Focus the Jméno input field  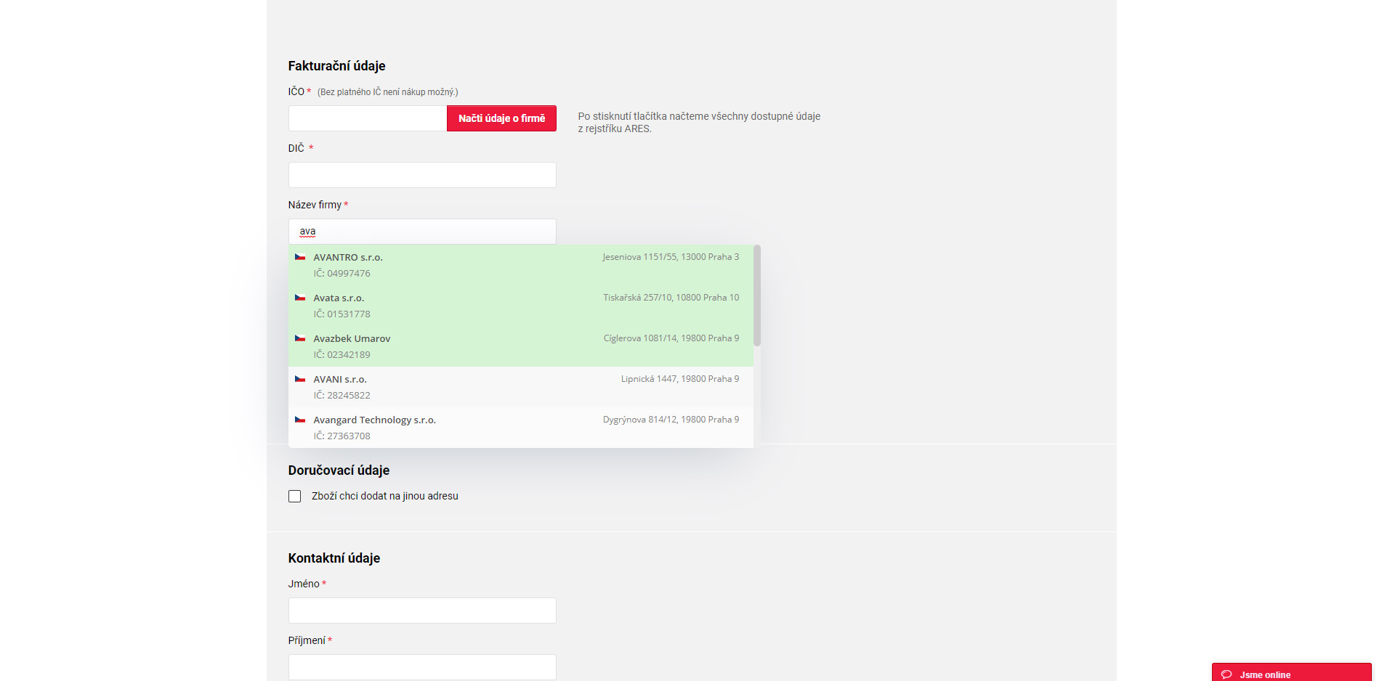coord(422,611)
